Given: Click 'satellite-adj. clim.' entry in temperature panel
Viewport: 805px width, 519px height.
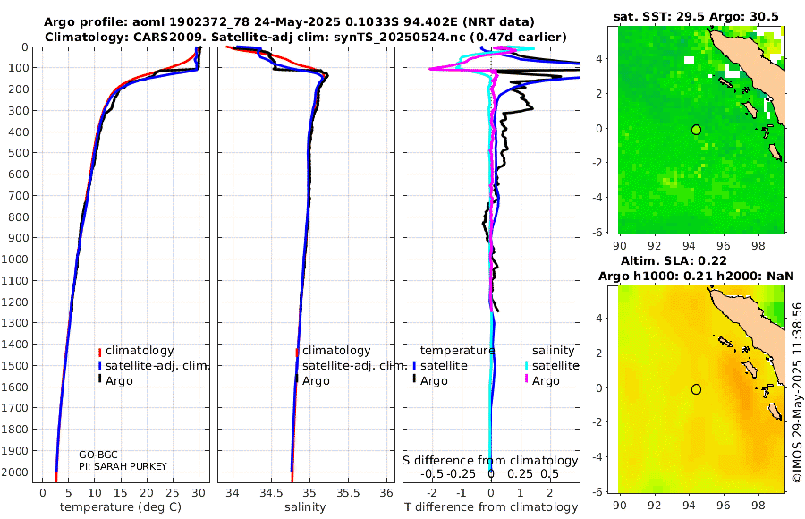Looking at the screenshot, I should (x=157, y=366).
